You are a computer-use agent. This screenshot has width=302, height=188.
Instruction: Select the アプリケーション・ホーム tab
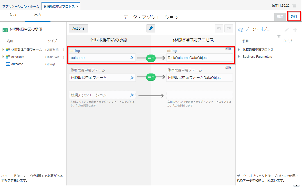21,6
